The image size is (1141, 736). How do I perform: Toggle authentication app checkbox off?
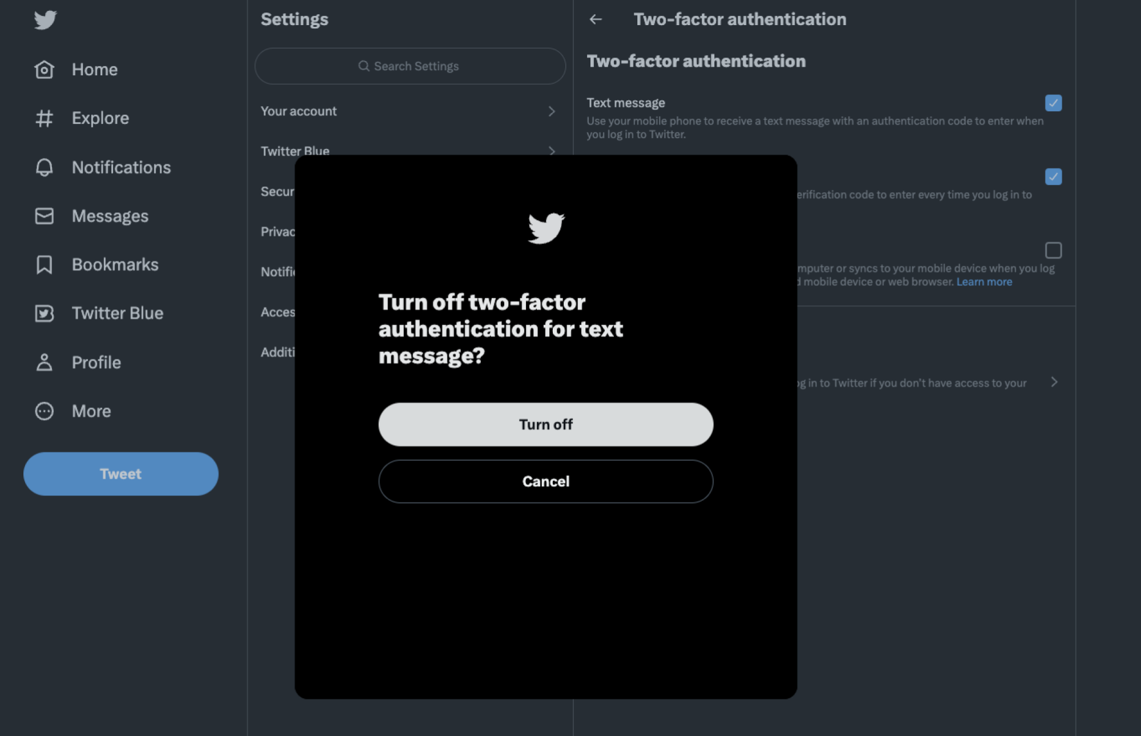1052,176
